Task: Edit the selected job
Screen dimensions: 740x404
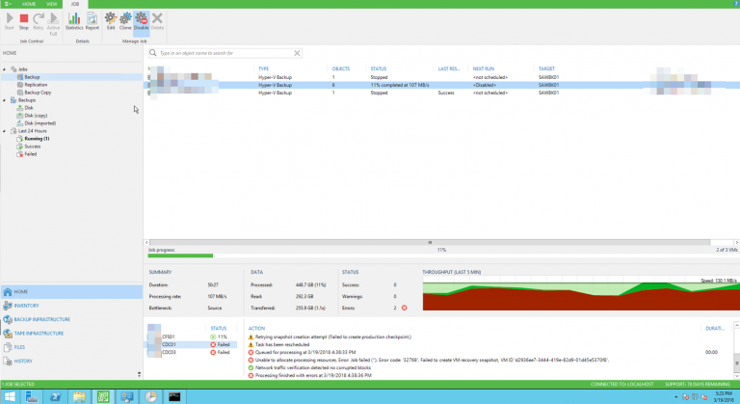Action: tap(111, 22)
